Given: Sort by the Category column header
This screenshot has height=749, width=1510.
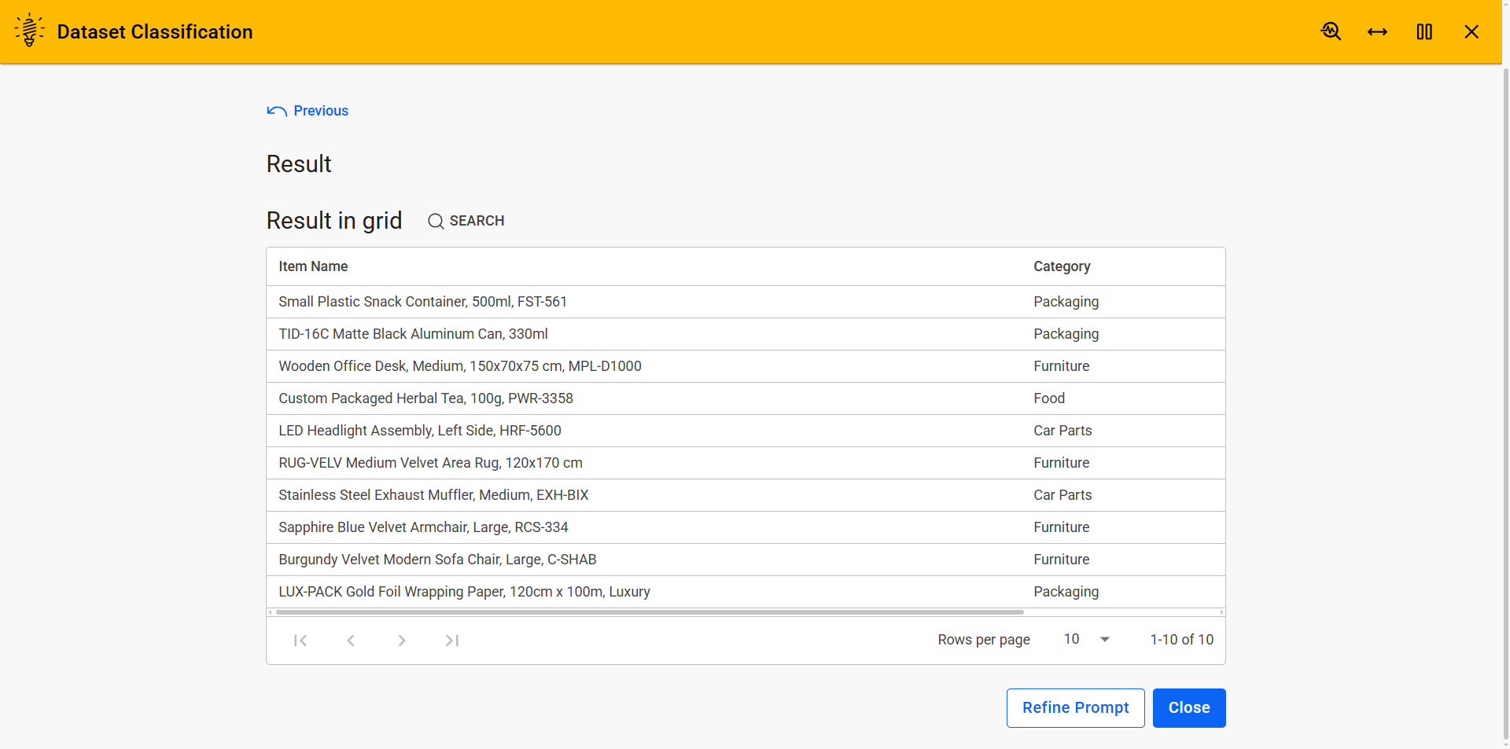Looking at the screenshot, I should (x=1062, y=266).
